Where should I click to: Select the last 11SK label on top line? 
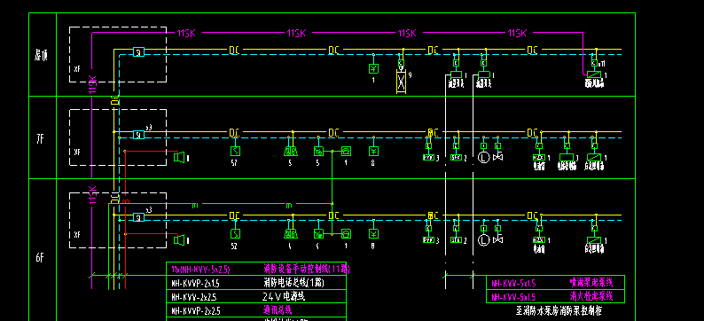[x=517, y=33]
